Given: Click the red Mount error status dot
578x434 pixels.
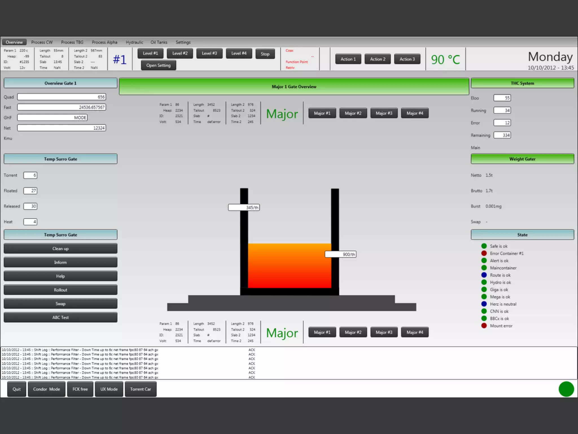Looking at the screenshot, I should pyautogui.click(x=484, y=325).
